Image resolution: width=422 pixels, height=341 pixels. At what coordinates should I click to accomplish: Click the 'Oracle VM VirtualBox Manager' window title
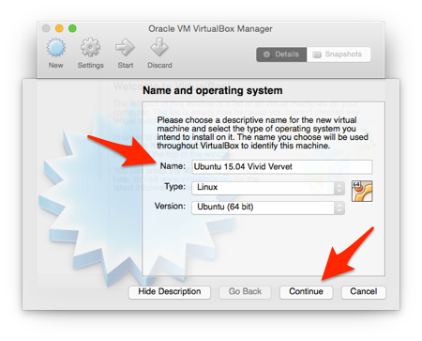pos(210,29)
